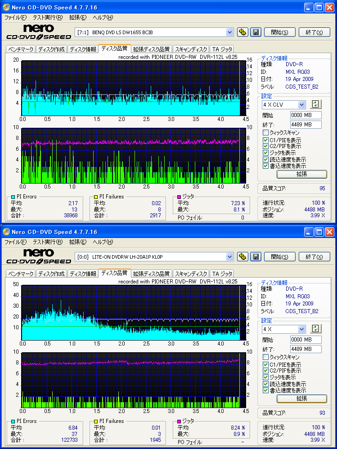Switch to スキャンディスク tab in LITE-ON window
This screenshot has width=337, height=449.
(191, 274)
